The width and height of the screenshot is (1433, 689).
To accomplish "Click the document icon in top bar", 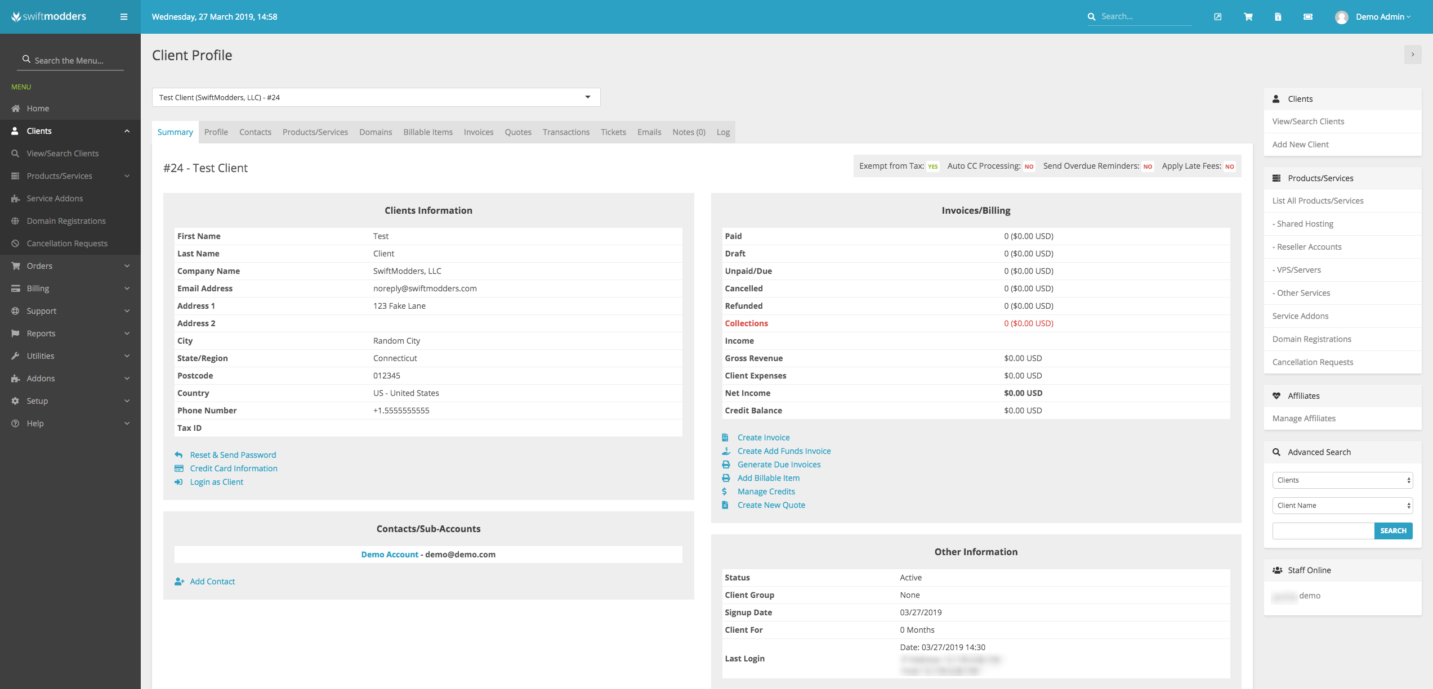I will [1278, 17].
